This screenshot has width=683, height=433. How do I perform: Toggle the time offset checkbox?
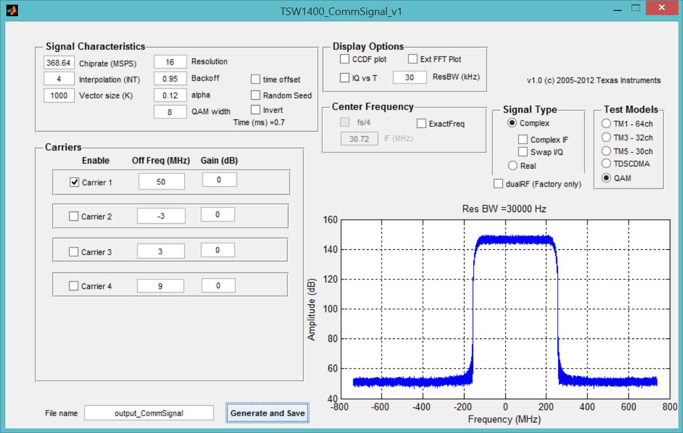click(255, 79)
